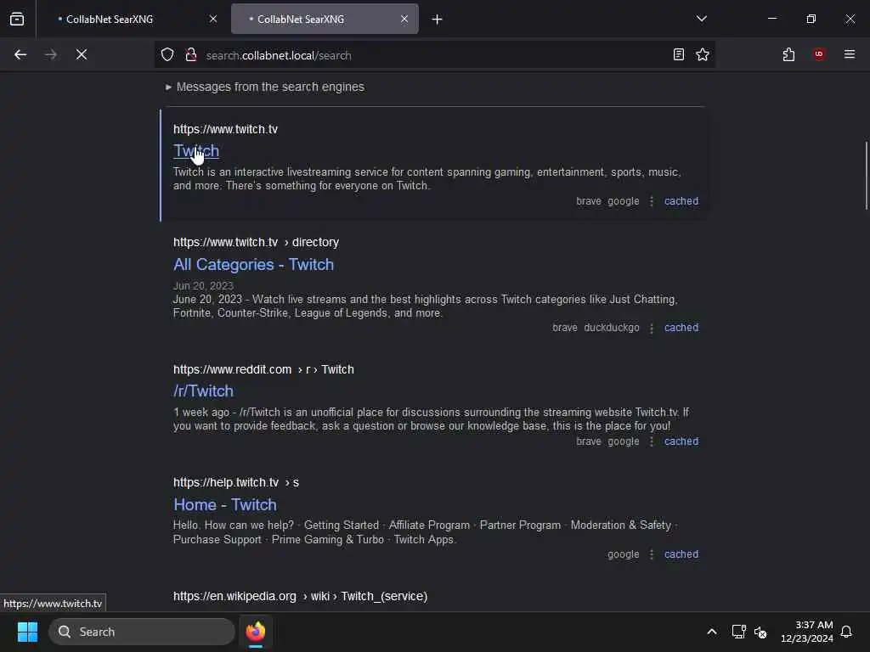Toggle reader view icon
The image size is (870, 652).
click(678, 54)
